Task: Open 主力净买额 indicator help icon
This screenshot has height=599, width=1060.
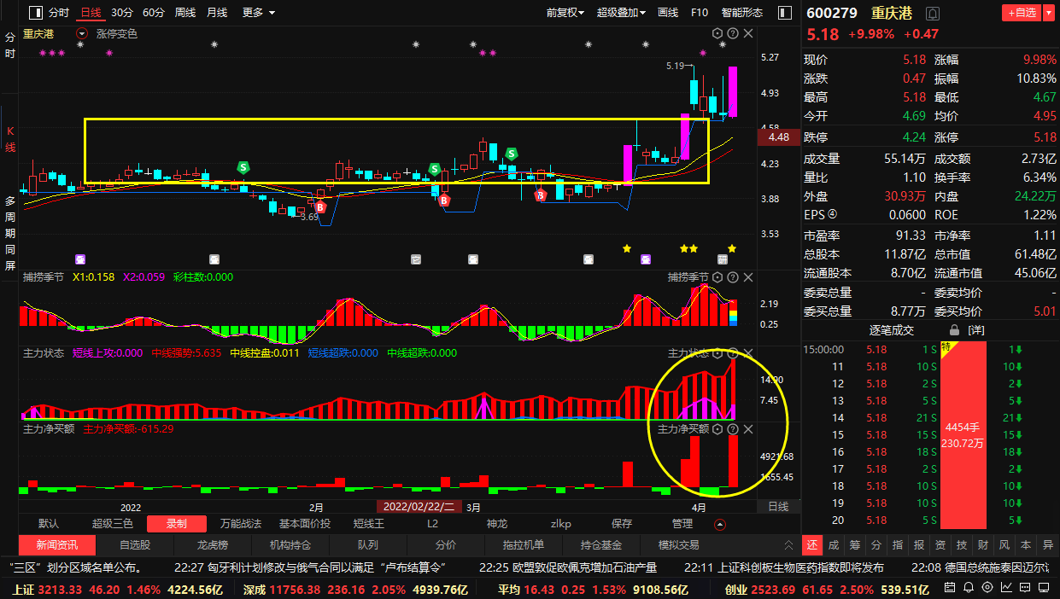Action: tap(732, 429)
